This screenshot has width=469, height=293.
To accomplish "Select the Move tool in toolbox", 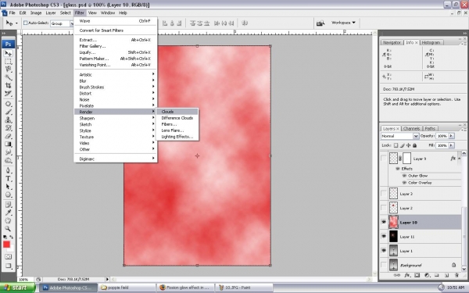I will 8,53.
